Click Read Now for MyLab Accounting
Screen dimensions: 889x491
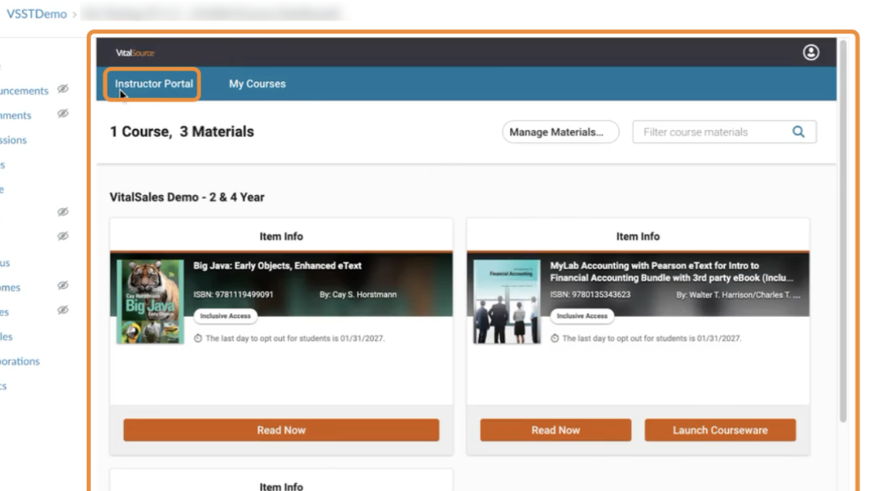coord(556,430)
